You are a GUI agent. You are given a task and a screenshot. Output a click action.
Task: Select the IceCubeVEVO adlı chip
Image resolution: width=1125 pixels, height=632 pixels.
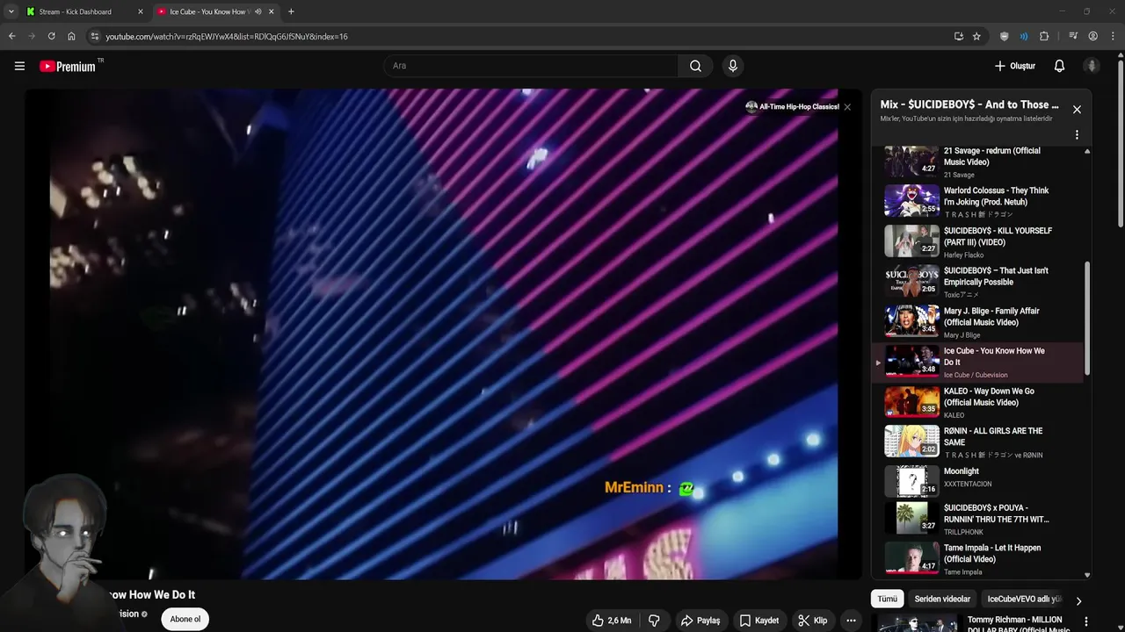pos(1024,599)
